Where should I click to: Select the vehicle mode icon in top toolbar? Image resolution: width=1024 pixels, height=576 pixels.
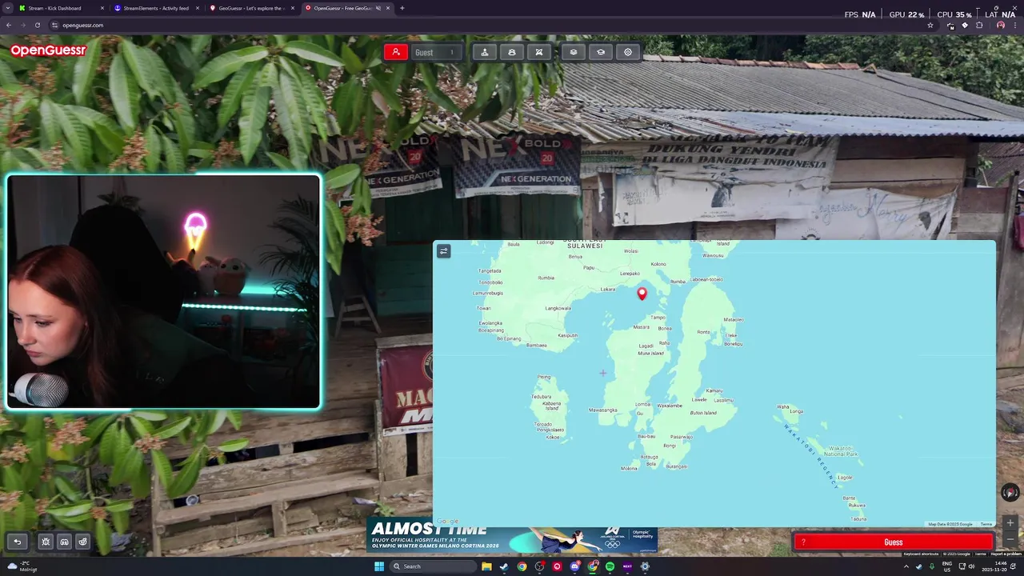pyautogui.click(x=512, y=52)
